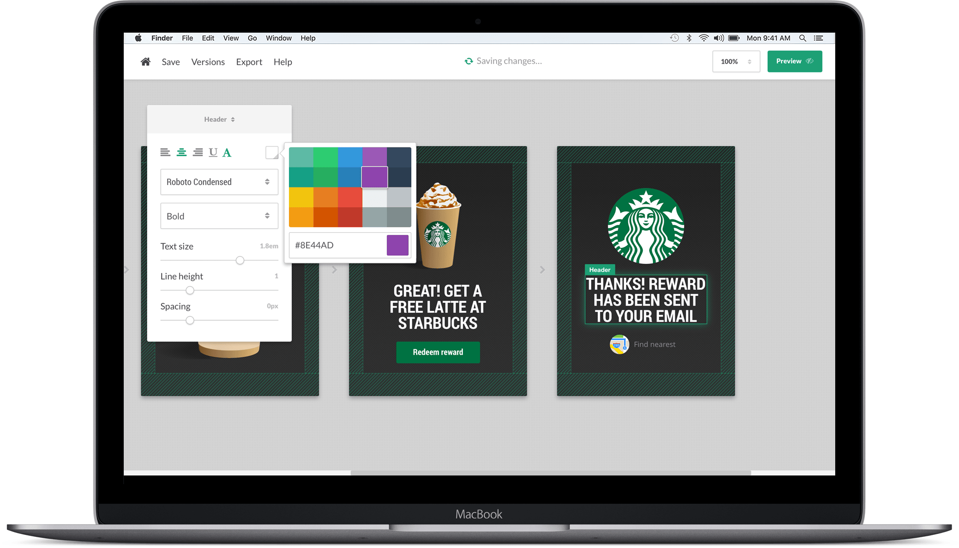Click the Find nearest link
Screen dimensions: 959x548
(x=654, y=344)
